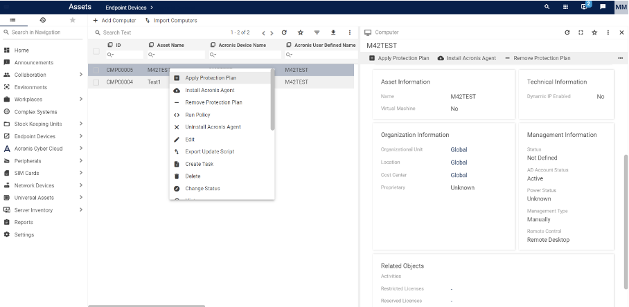Choose Apply Protection Plan in context menu

pos(220,78)
